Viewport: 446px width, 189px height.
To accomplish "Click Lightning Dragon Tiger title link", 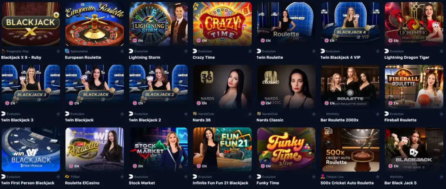I will pos(407,57).
